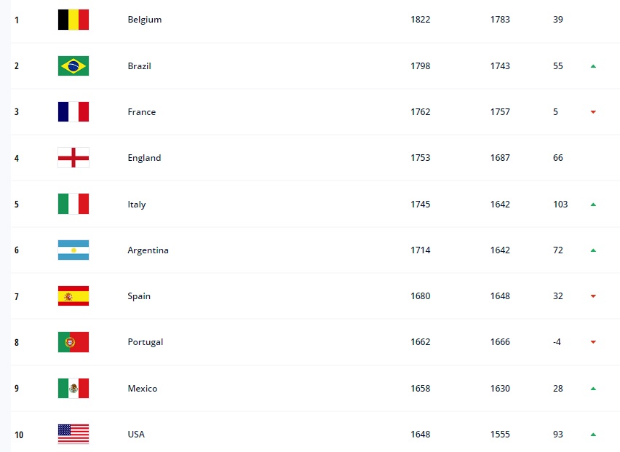
Task: Click the Belgium flag icon
Action: pyautogui.click(x=73, y=20)
